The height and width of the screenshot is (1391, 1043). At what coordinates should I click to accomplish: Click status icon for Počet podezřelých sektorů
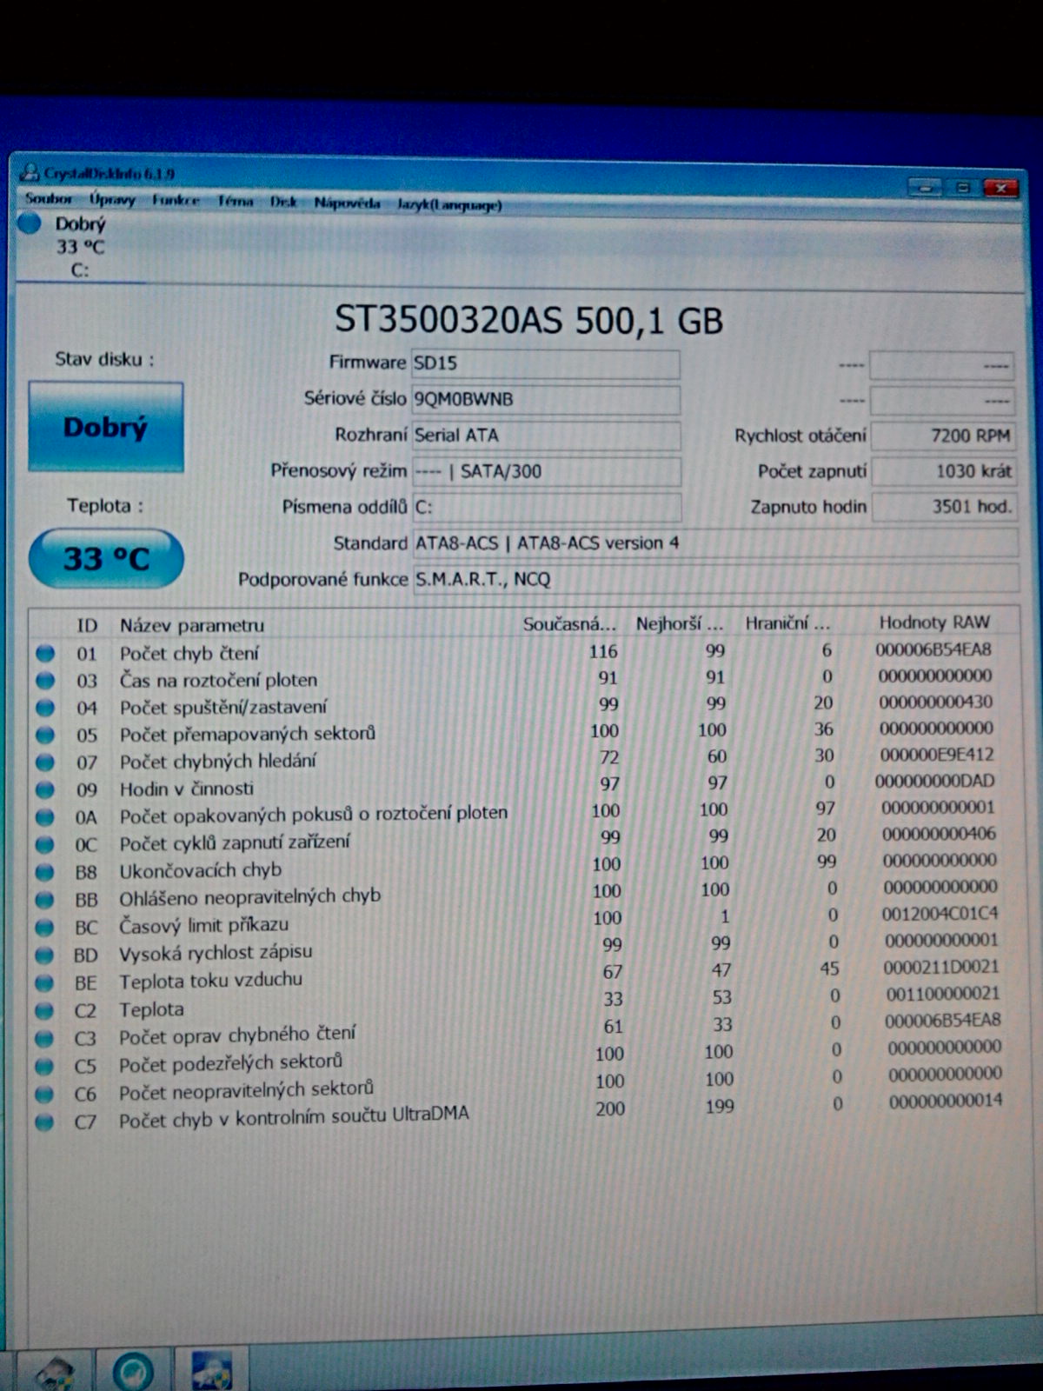[x=44, y=1067]
